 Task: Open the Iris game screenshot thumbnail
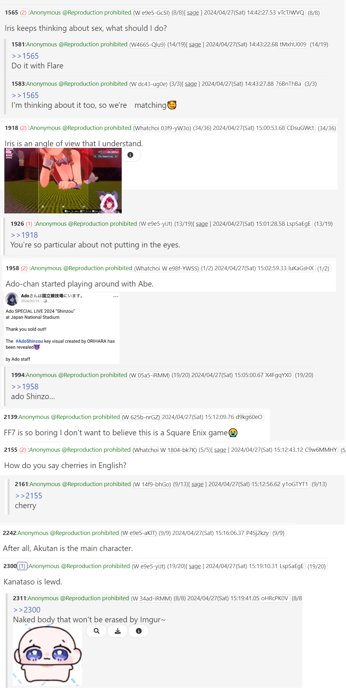click(63, 181)
